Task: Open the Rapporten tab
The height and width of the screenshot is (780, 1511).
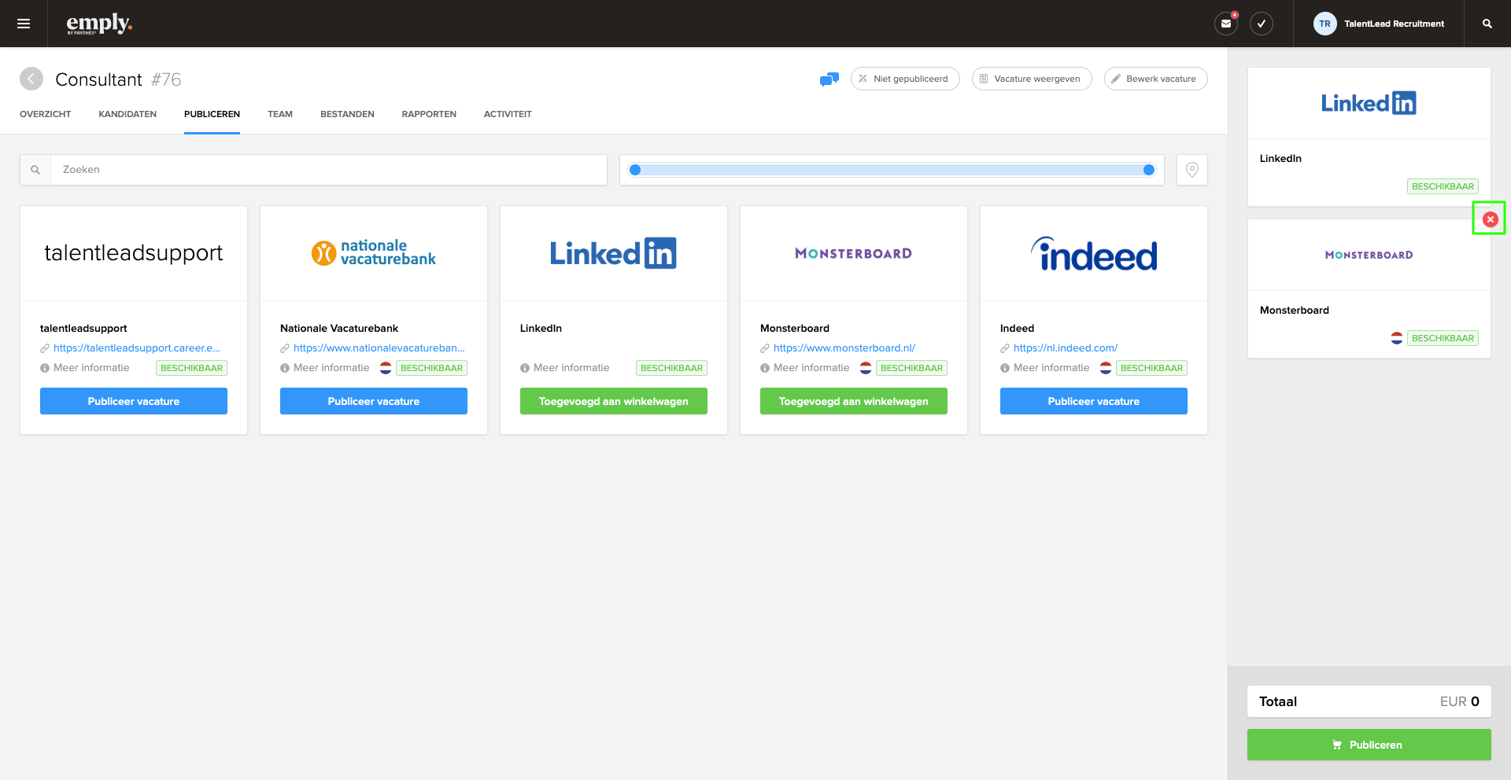Action: 429,114
